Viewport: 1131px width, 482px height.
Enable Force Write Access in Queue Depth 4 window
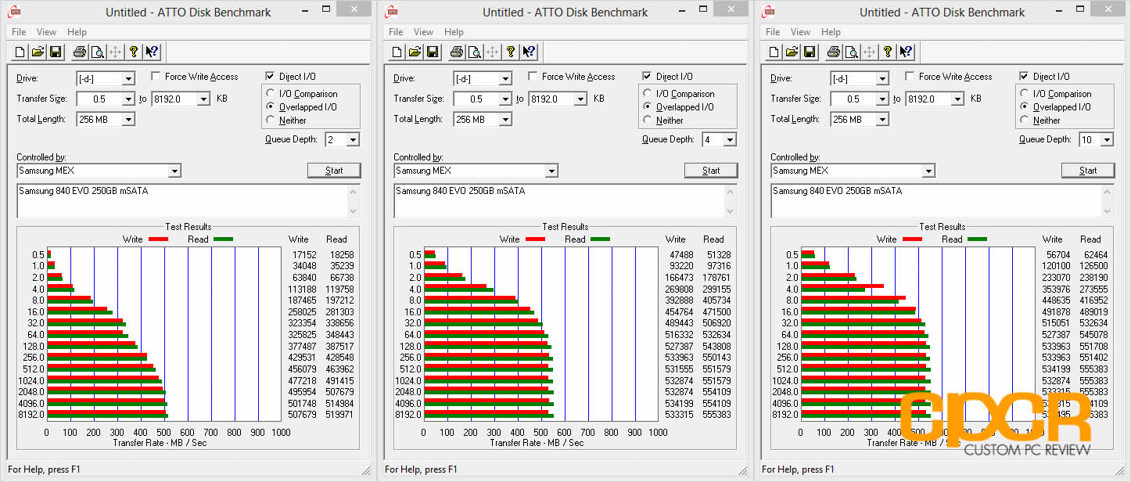coord(533,77)
